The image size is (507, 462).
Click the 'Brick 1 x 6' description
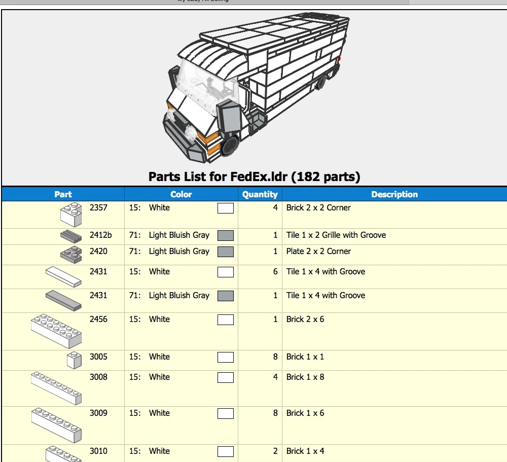[x=305, y=413]
